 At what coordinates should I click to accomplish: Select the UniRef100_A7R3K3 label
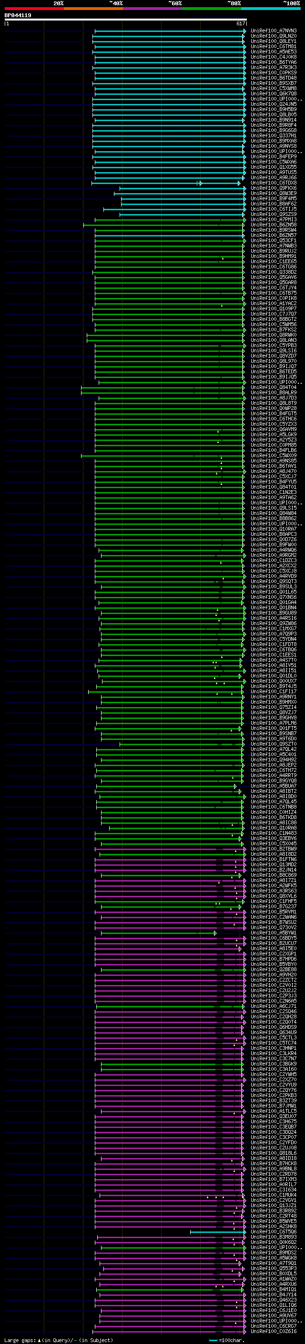273,67
